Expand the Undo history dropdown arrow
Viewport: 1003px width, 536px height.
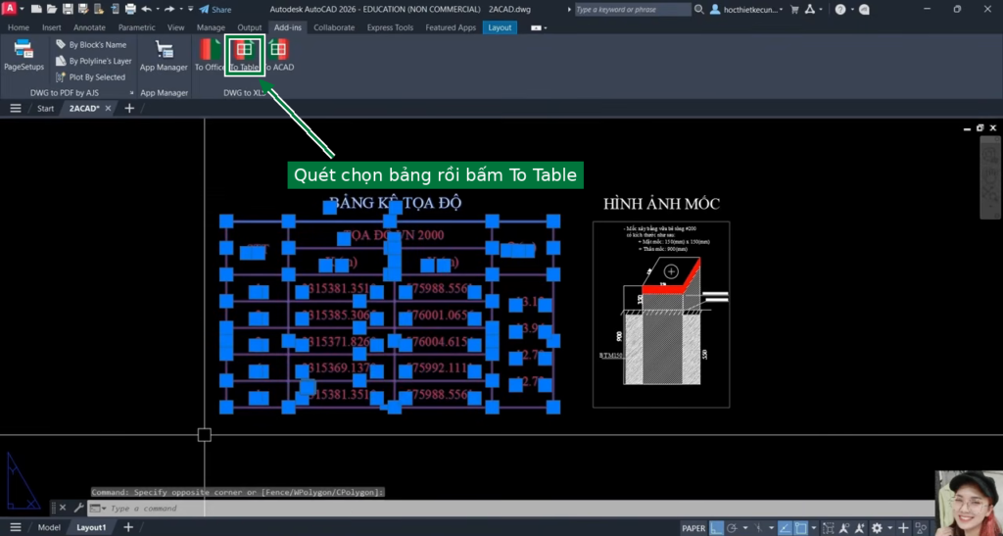pos(158,9)
